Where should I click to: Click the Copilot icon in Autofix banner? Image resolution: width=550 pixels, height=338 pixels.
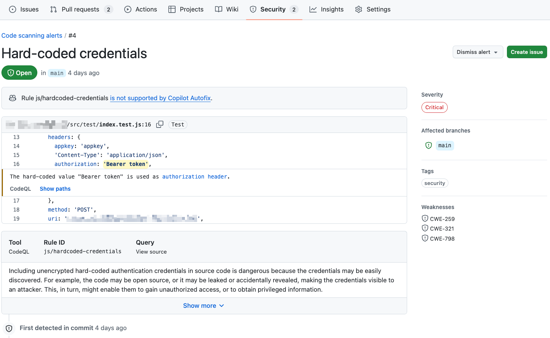[x=13, y=98]
